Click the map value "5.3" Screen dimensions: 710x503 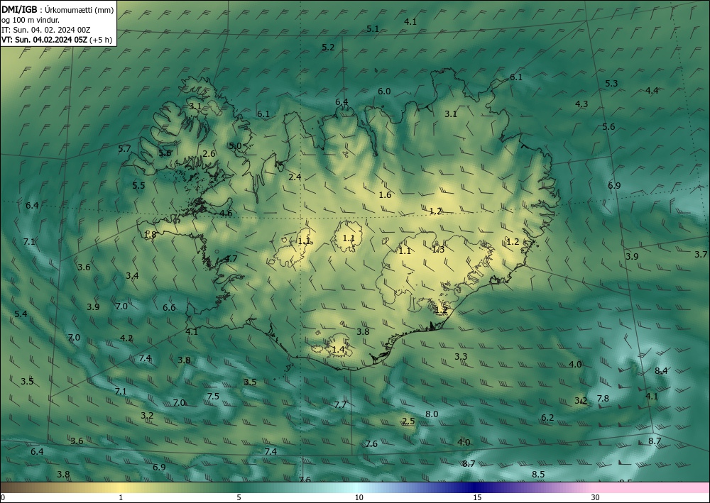pos(611,83)
